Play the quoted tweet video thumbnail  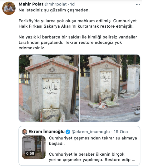(34, 147)
